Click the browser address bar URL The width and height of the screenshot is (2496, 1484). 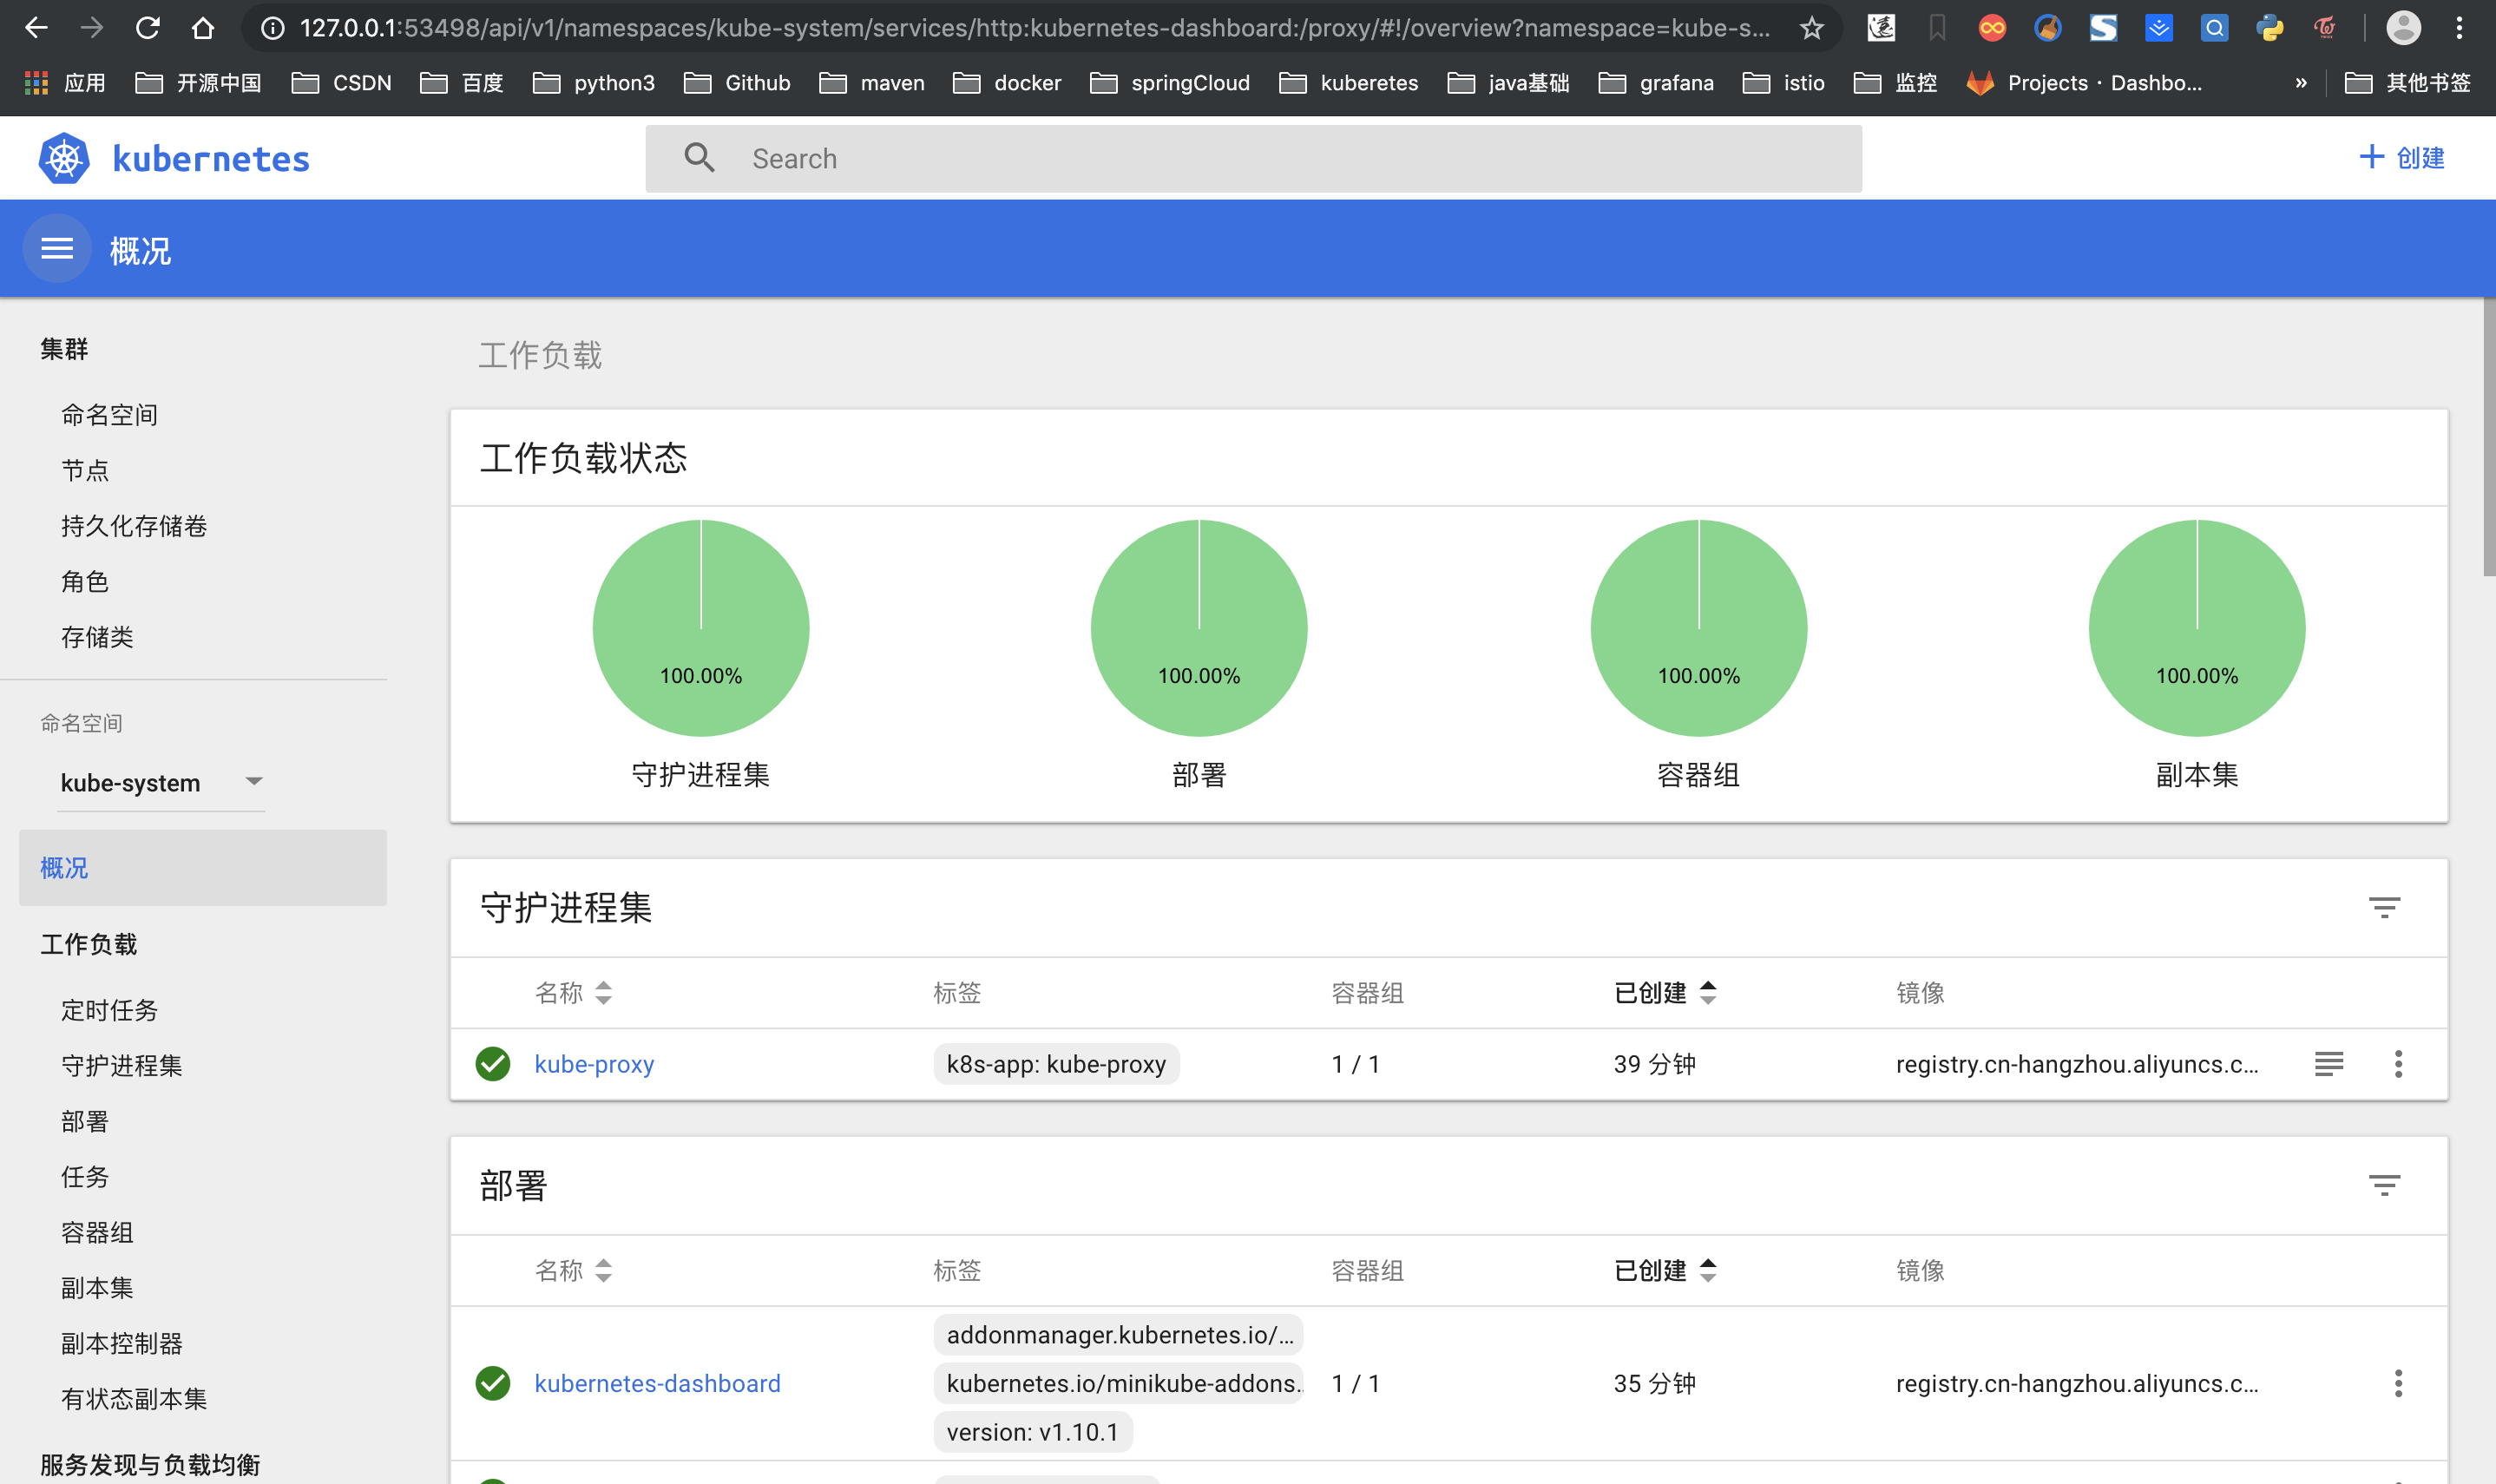coord(1035,28)
